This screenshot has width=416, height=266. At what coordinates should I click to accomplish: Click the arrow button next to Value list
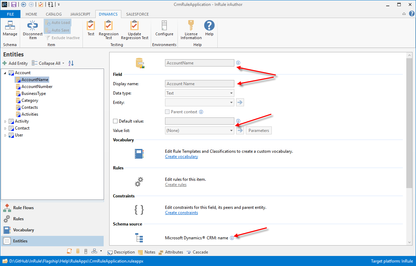coord(240,131)
